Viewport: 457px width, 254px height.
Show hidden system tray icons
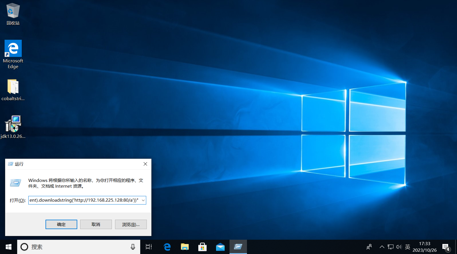tap(382, 247)
